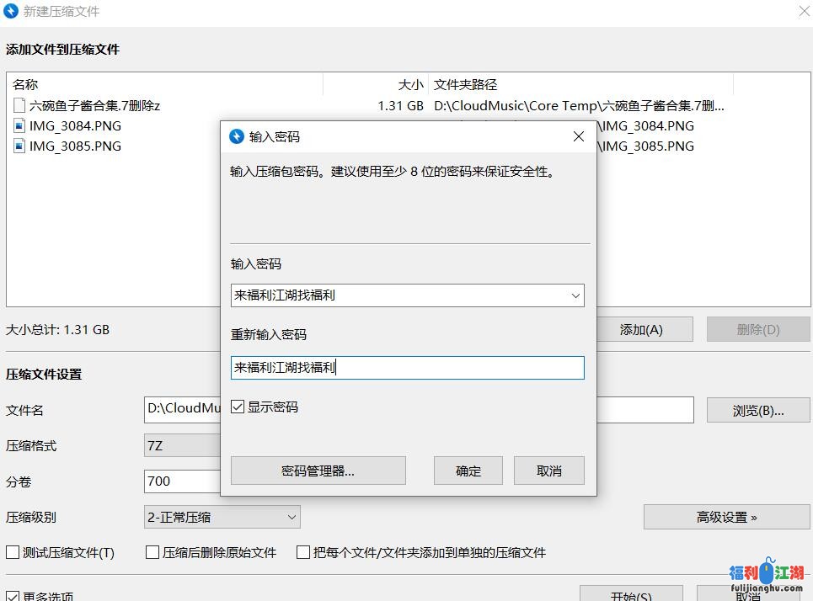Image resolution: width=813 pixels, height=601 pixels.
Task: Focus the 重新输入密码 text field
Action: coord(407,368)
